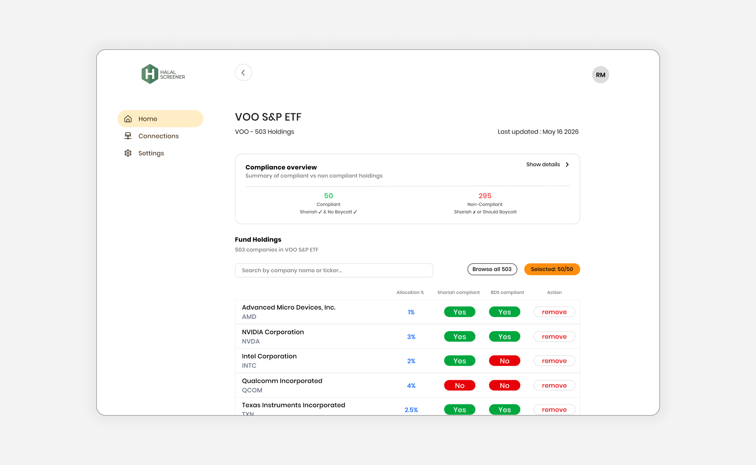756x465 pixels.
Task: Click Selected: 50/50 orange button
Action: click(552, 269)
